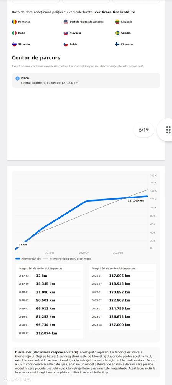Click the Italy flag icon
172x385 pixels.
click(14, 33)
